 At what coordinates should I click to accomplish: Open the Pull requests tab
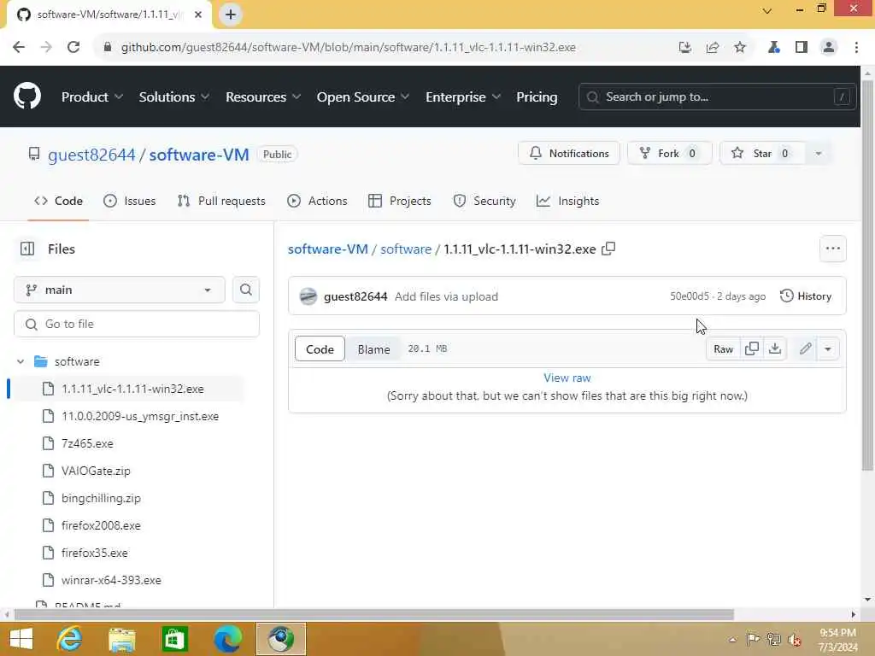[x=221, y=201]
